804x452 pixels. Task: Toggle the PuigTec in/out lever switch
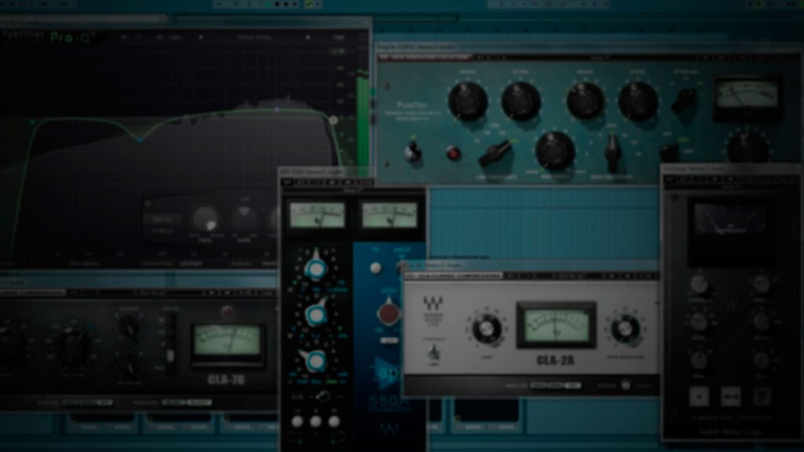click(x=412, y=151)
